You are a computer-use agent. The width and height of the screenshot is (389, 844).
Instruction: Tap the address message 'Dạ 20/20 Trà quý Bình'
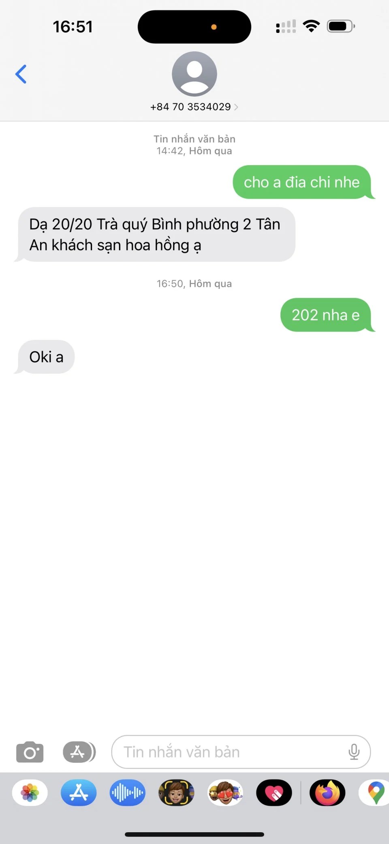tap(155, 235)
